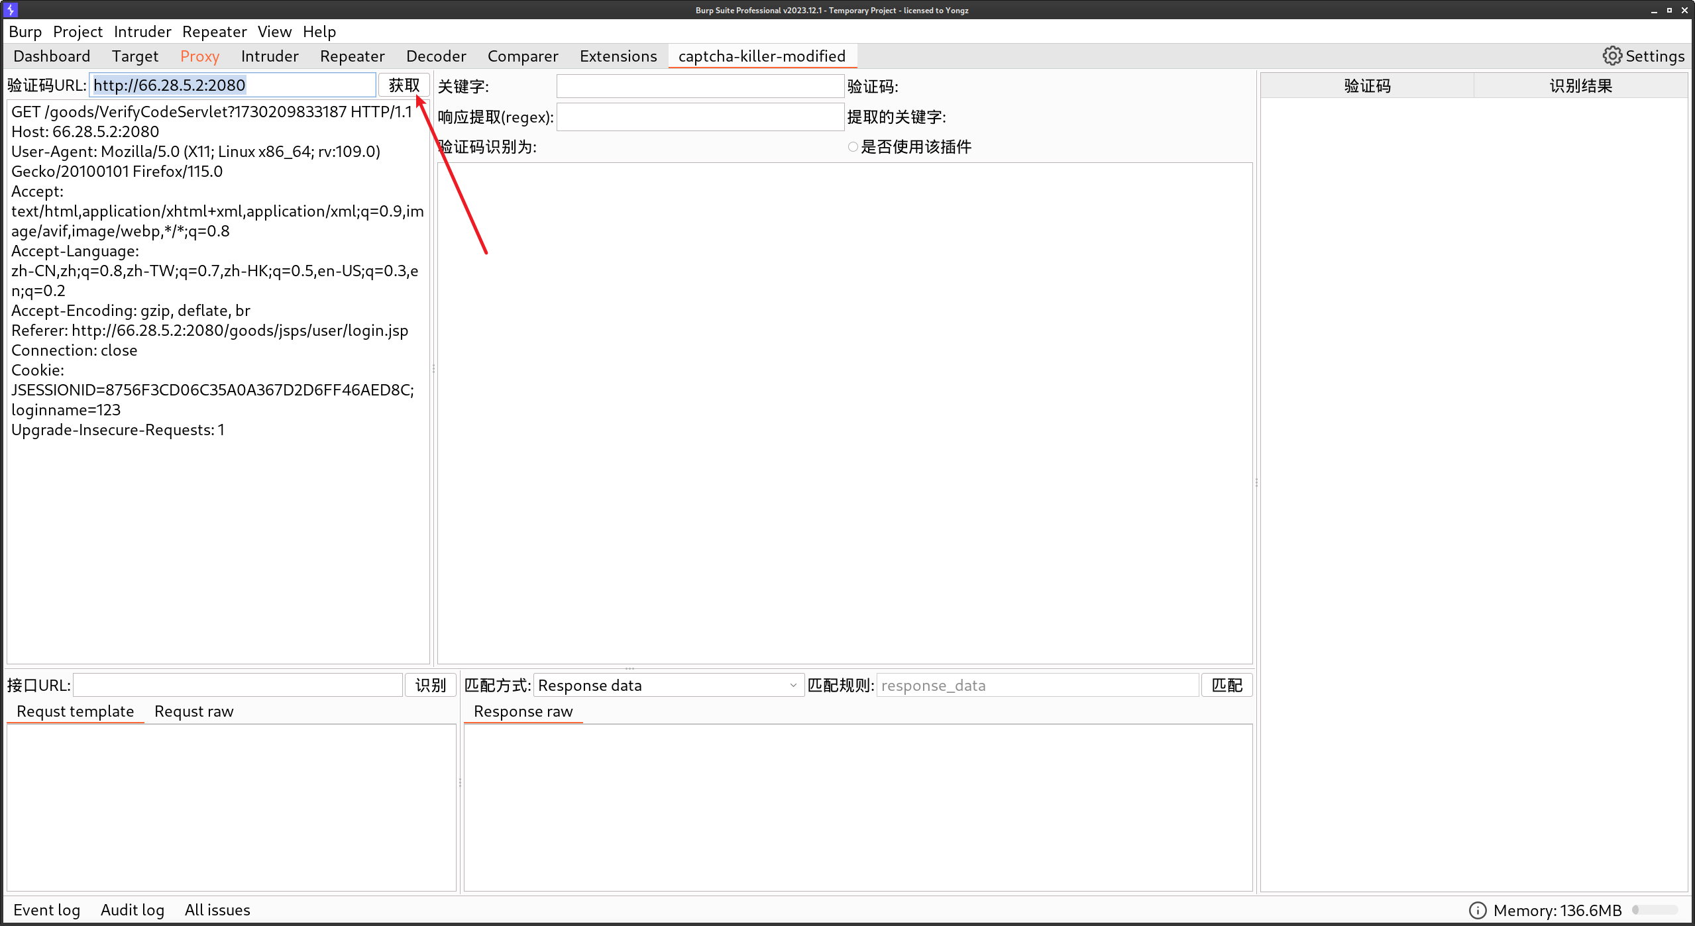Focus the 响应提取(regex) input field

click(700, 117)
